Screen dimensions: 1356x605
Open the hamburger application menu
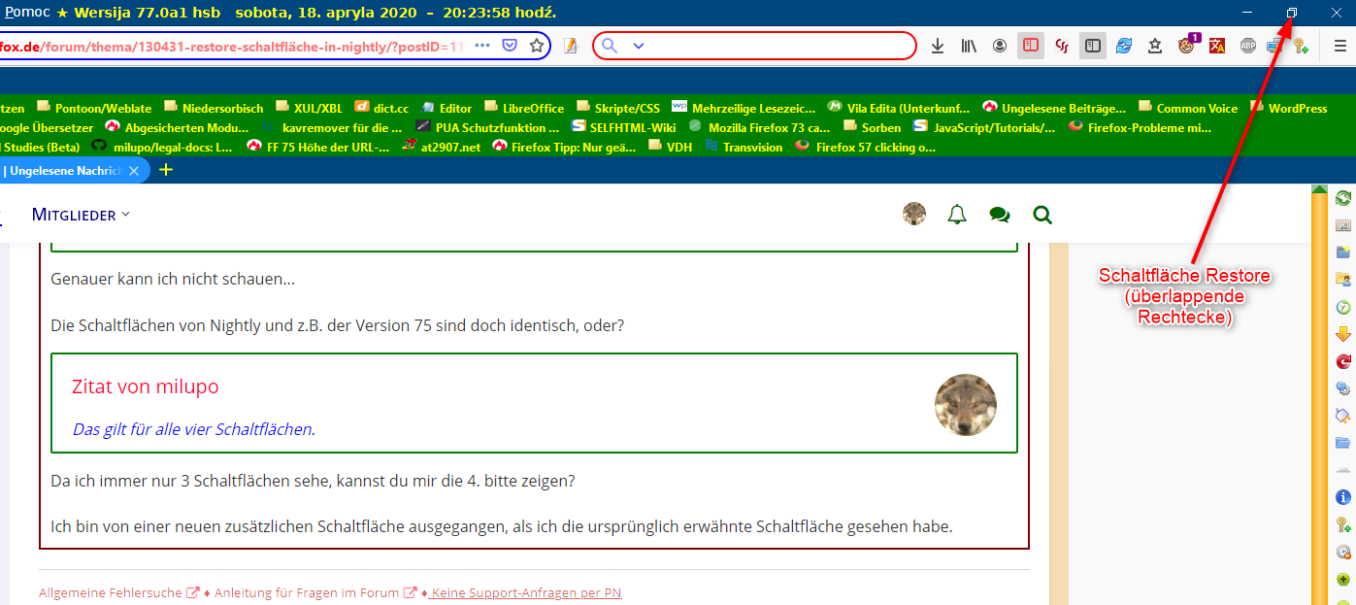[x=1339, y=46]
